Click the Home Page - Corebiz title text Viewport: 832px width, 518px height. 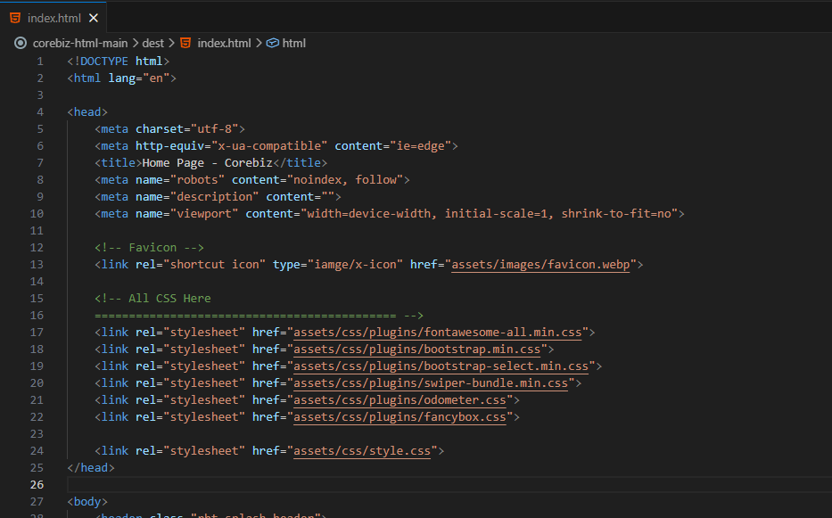click(x=208, y=163)
